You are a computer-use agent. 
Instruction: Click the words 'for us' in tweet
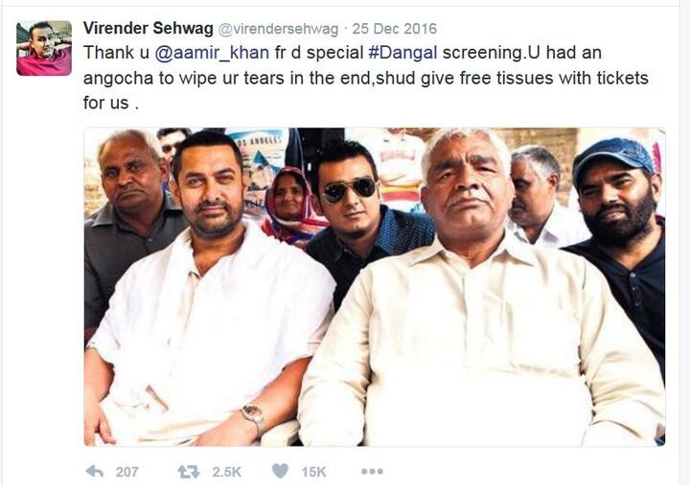point(105,103)
